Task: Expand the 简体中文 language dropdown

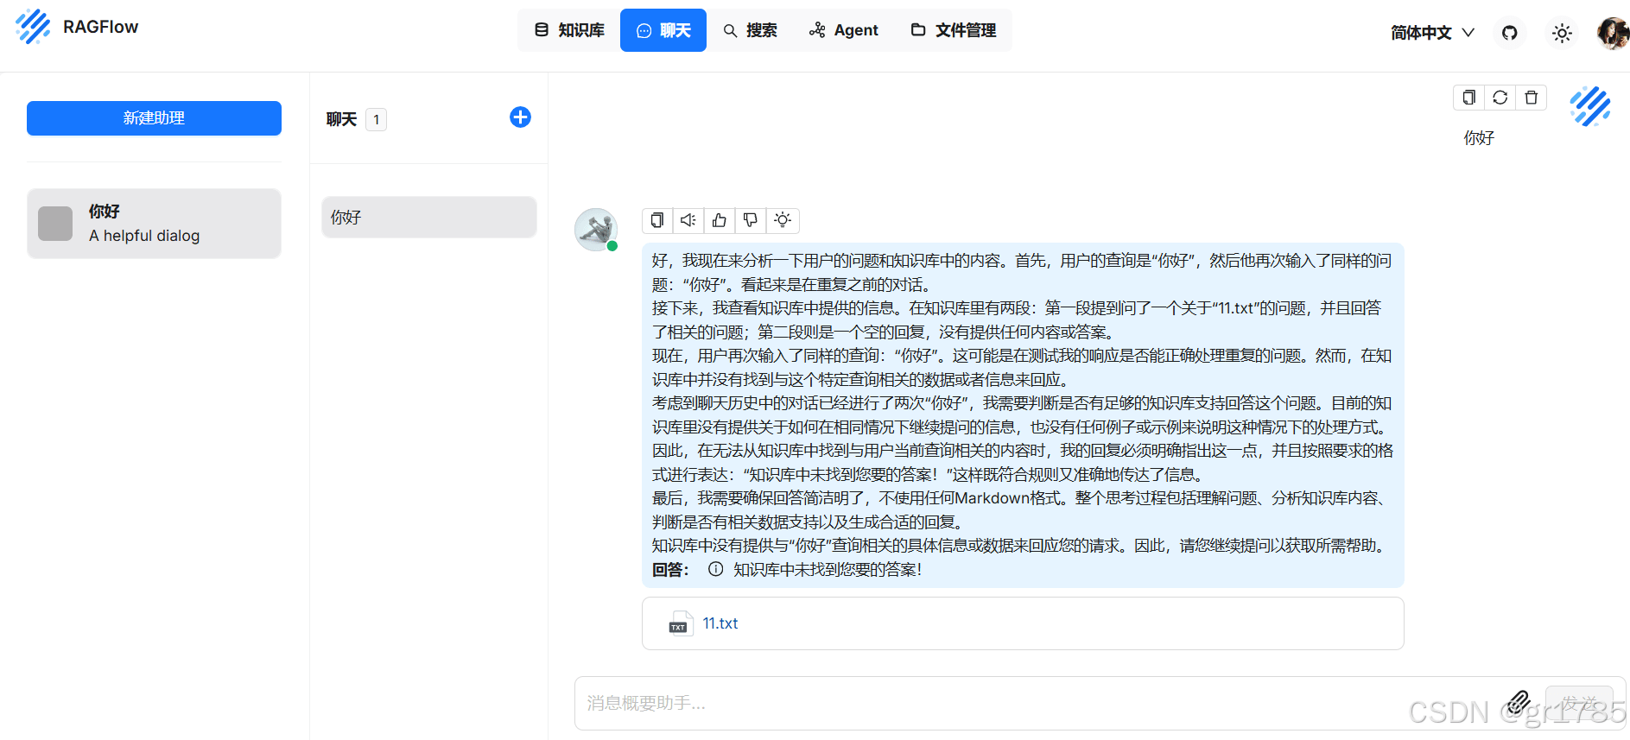Action: coord(1432,33)
